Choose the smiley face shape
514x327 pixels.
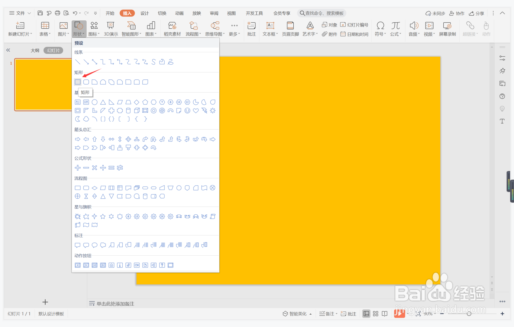coord(187,111)
